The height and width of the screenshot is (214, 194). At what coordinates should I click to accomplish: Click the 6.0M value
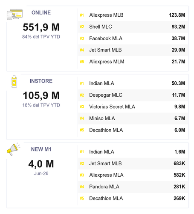pos(180,130)
